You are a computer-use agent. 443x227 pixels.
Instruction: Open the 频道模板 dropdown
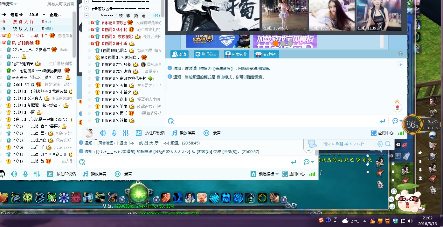click(265, 174)
